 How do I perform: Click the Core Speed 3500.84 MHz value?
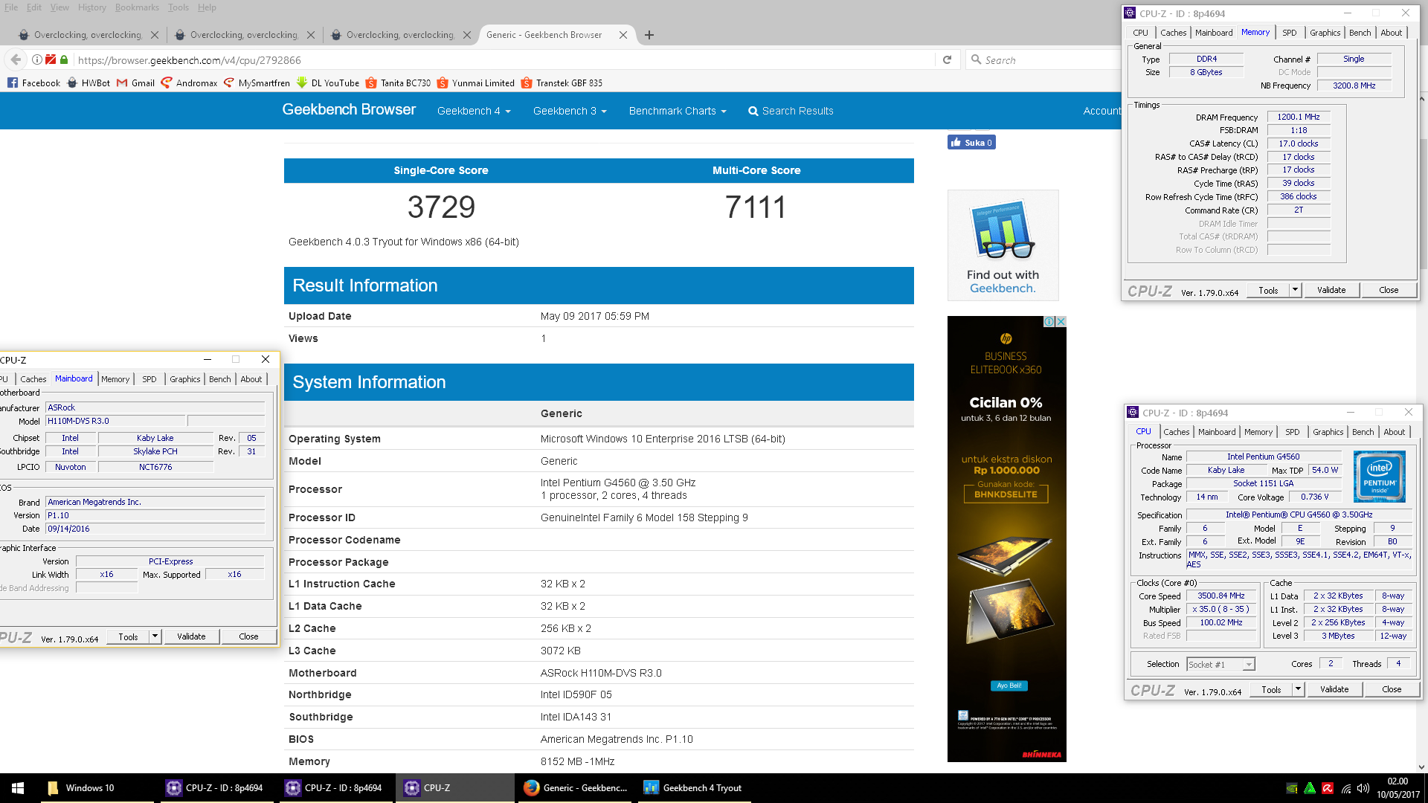1220,596
